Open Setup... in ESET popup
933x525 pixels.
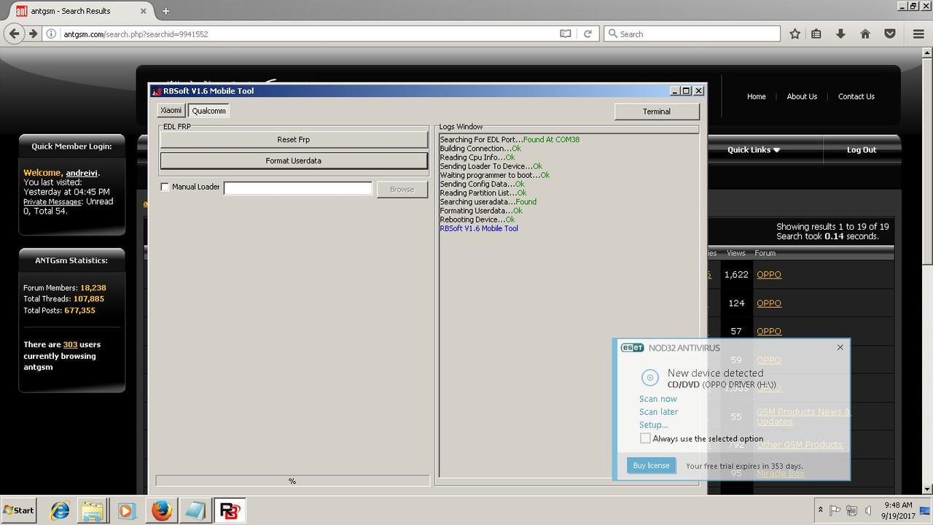[653, 425]
